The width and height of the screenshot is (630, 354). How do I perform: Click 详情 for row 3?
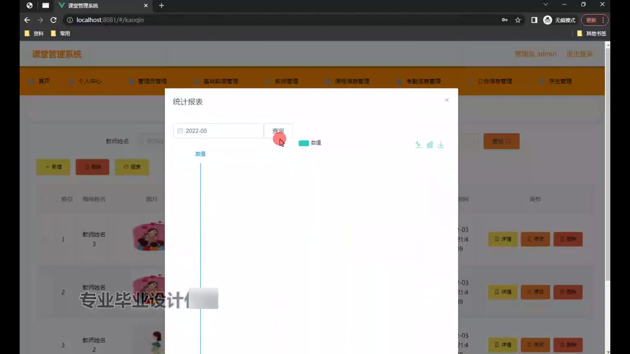click(503, 345)
